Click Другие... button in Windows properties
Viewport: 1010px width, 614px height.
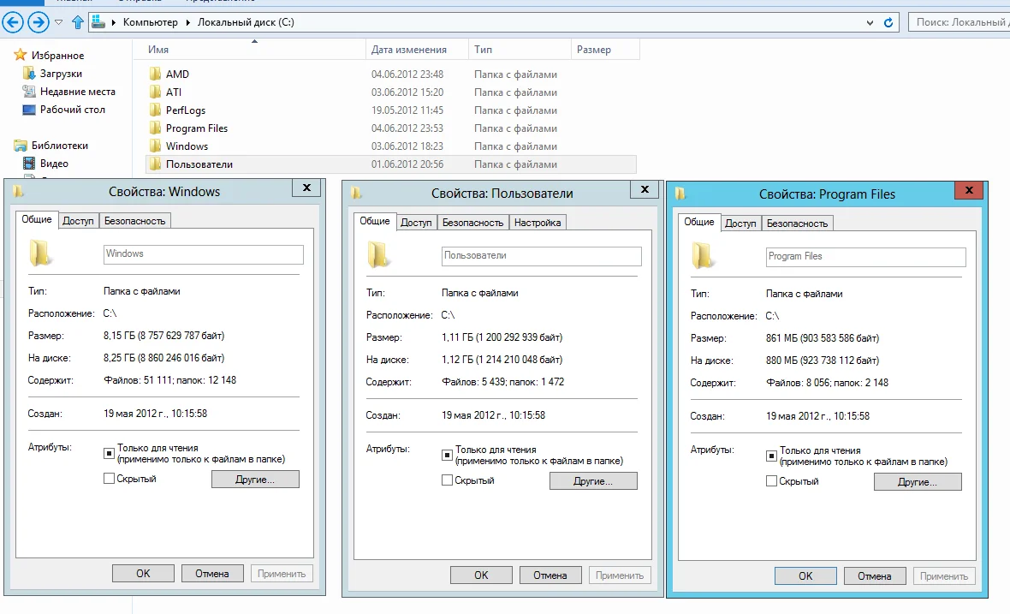[255, 480]
